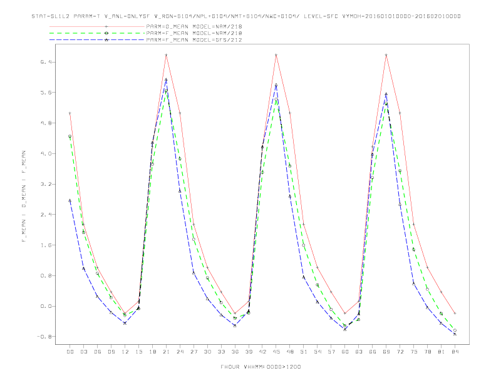The height and width of the screenshot is (383, 496).
Task: Click the y-axis tick label 3.2
Action: click(x=46, y=184)
